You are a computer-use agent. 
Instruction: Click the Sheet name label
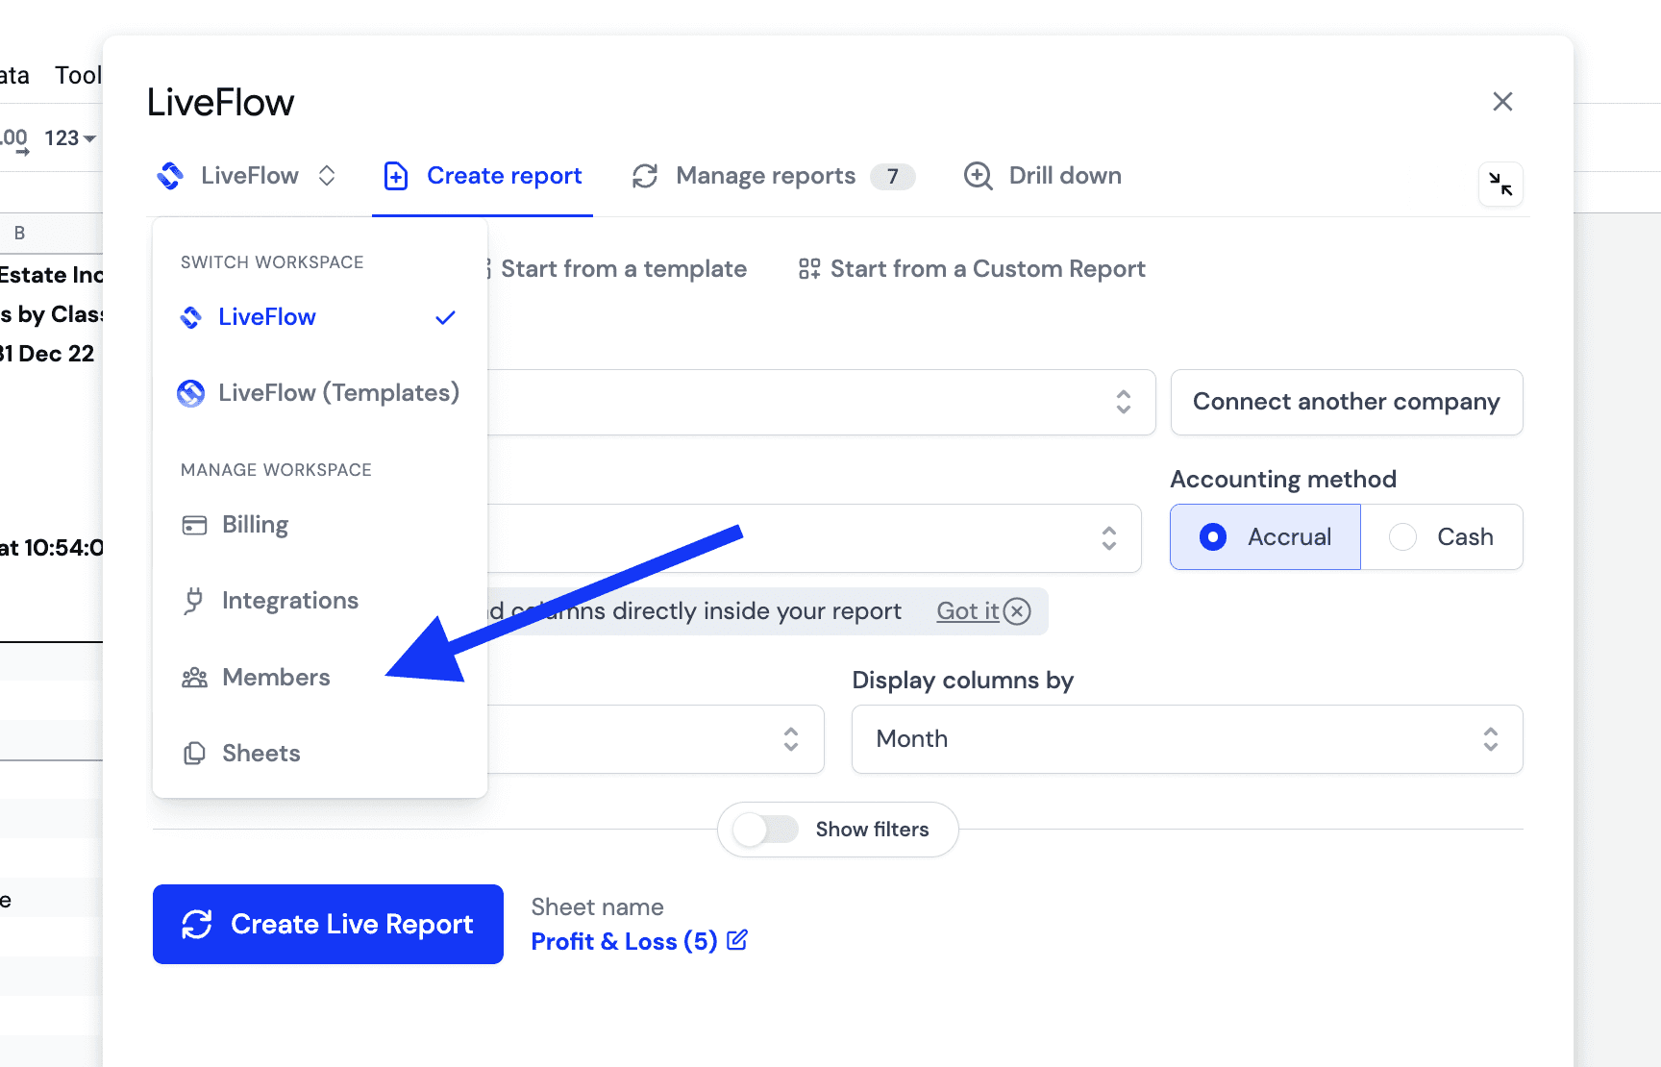point(598,907)
